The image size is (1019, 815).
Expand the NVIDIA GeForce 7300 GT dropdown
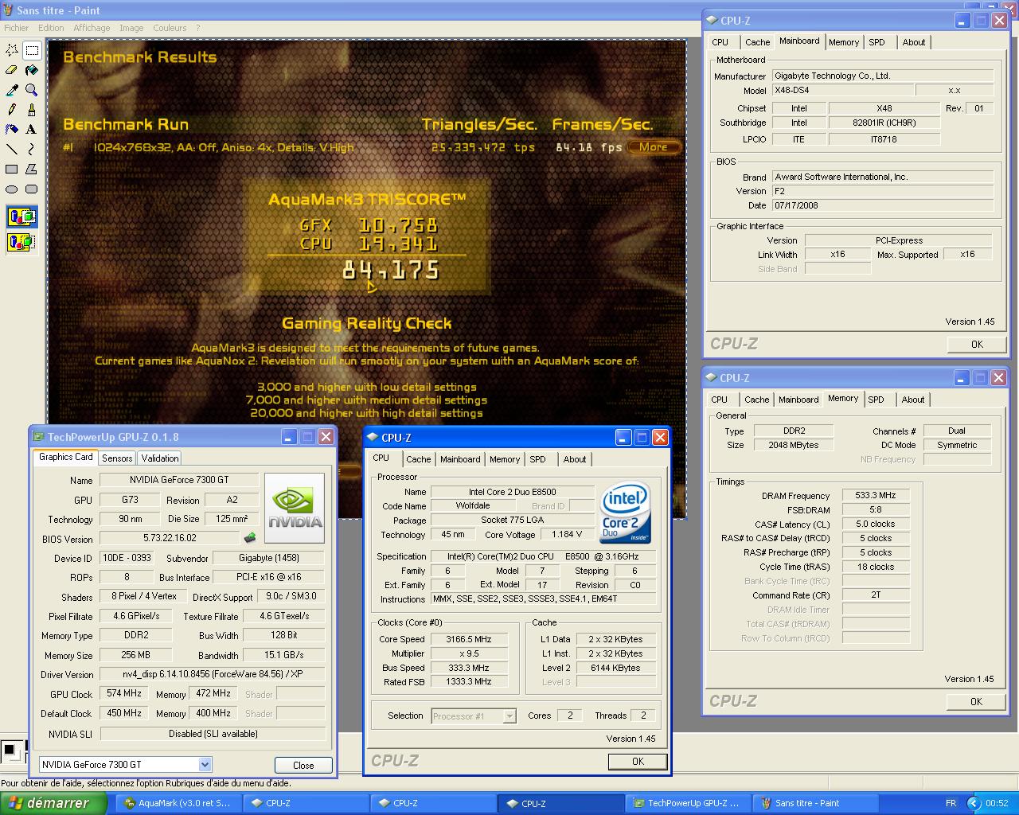(x=205, y=764)
